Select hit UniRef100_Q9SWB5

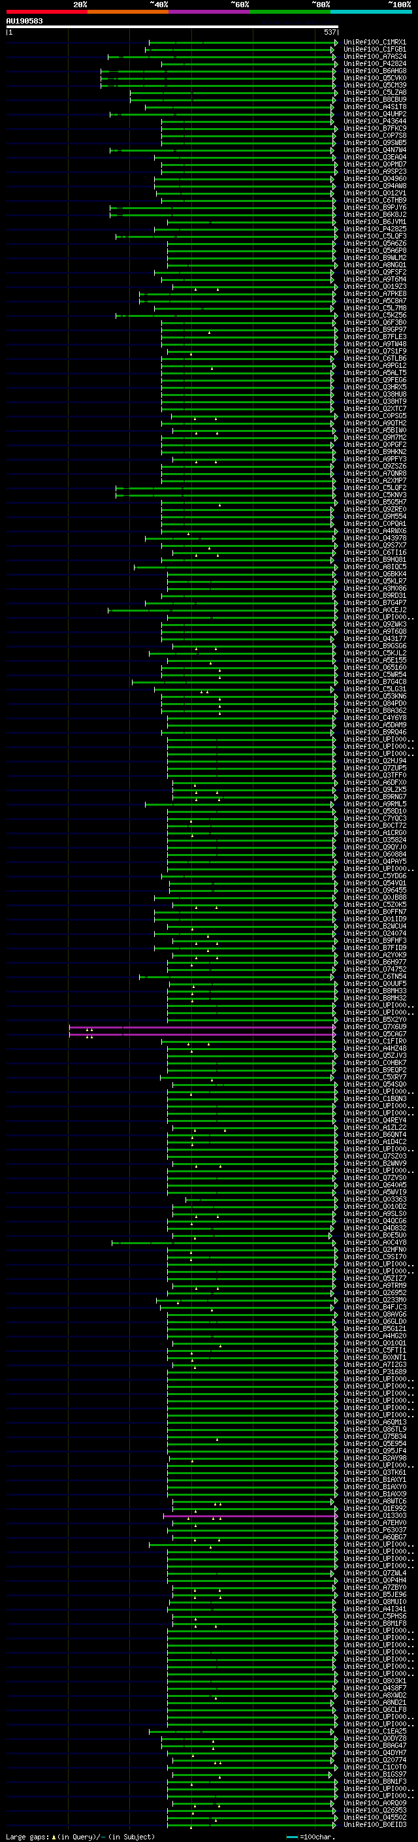374,142
